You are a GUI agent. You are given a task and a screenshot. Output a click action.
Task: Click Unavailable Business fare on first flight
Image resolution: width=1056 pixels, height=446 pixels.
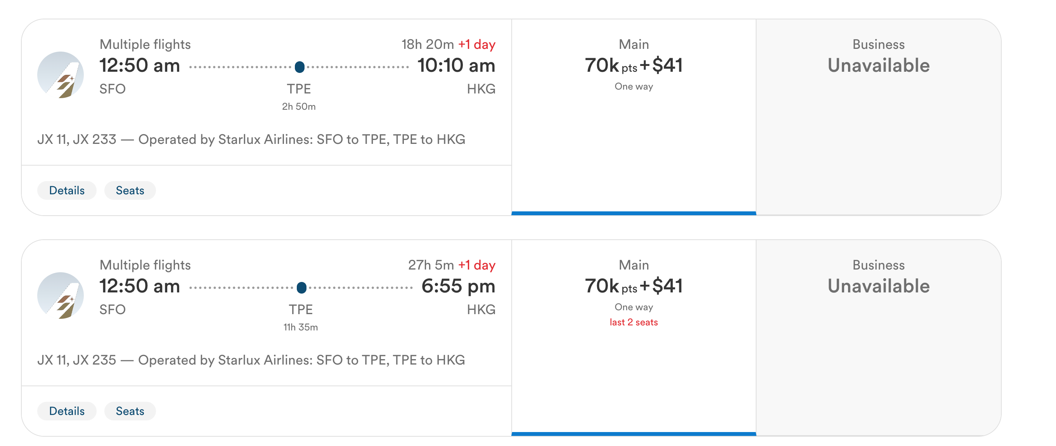(878, 117)
